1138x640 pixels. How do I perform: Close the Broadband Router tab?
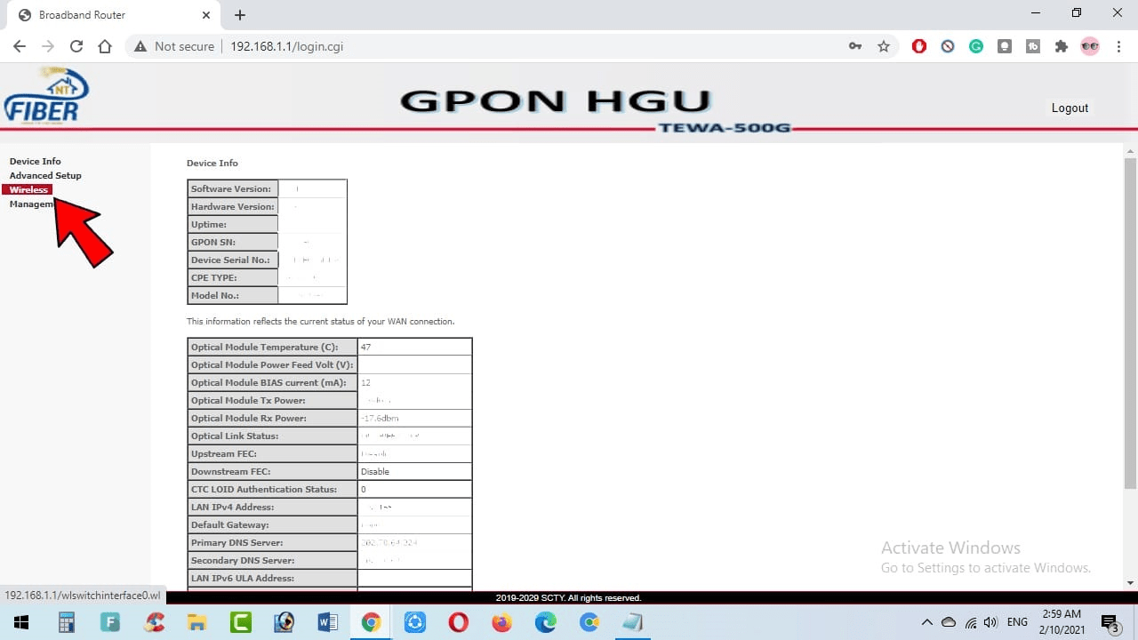205,15
